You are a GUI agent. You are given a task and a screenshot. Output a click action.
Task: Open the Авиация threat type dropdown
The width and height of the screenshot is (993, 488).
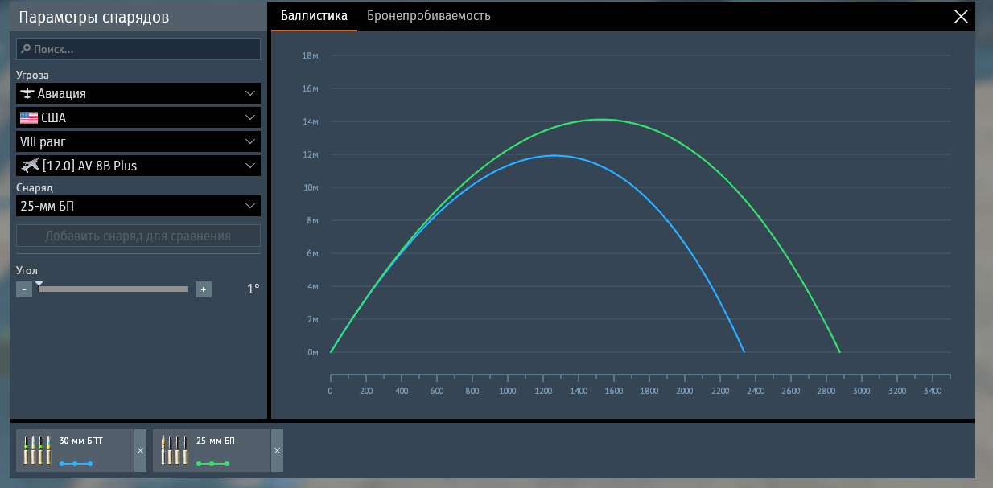[138, 93]
